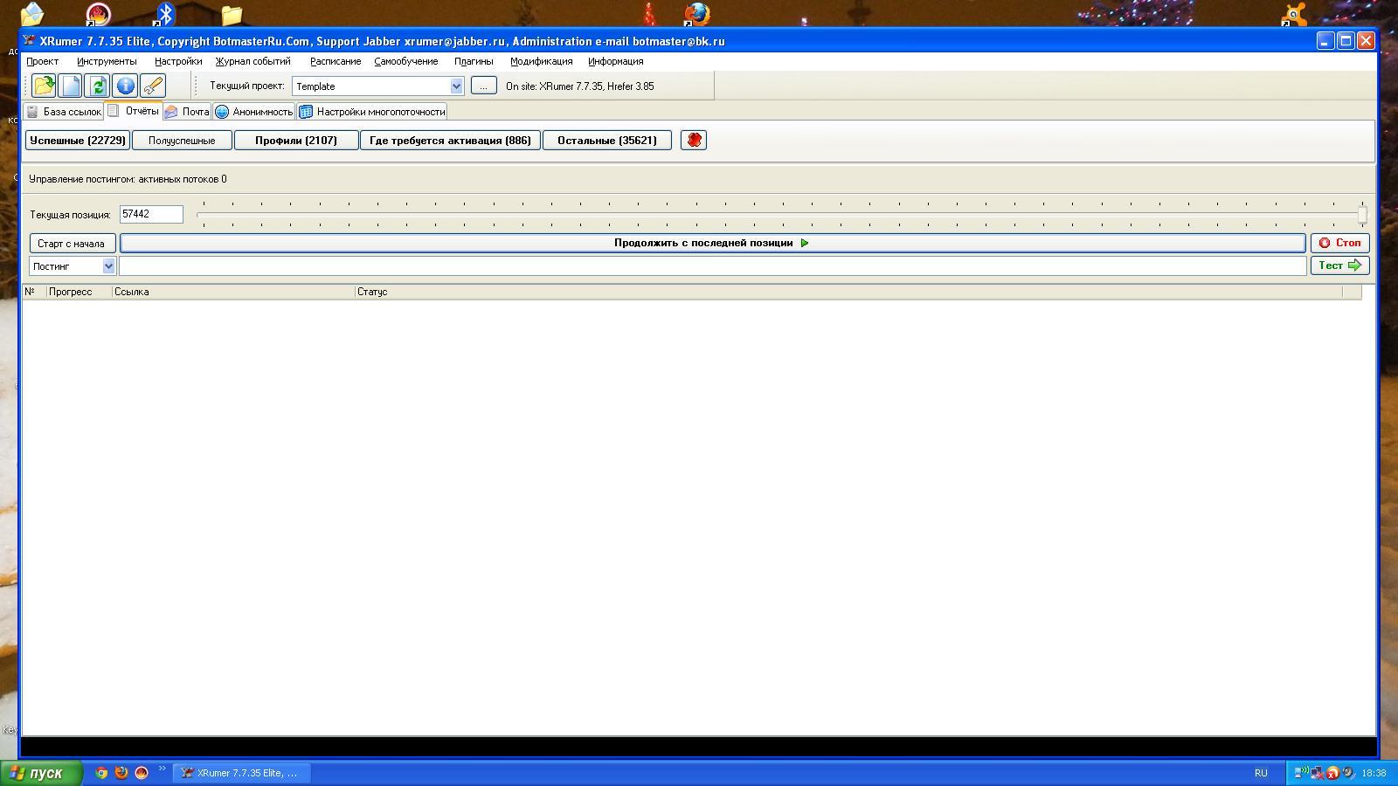Image resolution: width=1398 pixels, height=786 pixels.
Task: Click the Текущая позиция input field
Action: pyautogui.click(x=151, y=214)
